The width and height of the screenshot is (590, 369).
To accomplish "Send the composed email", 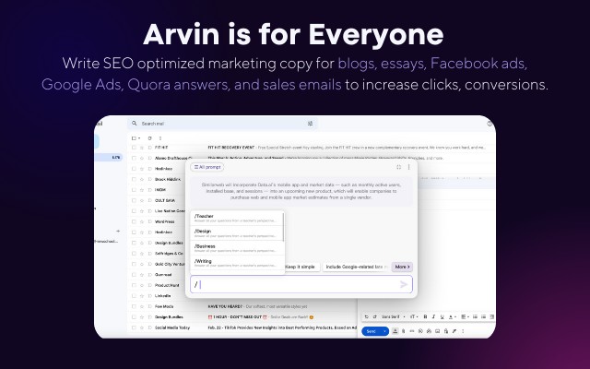I will 371,331.
